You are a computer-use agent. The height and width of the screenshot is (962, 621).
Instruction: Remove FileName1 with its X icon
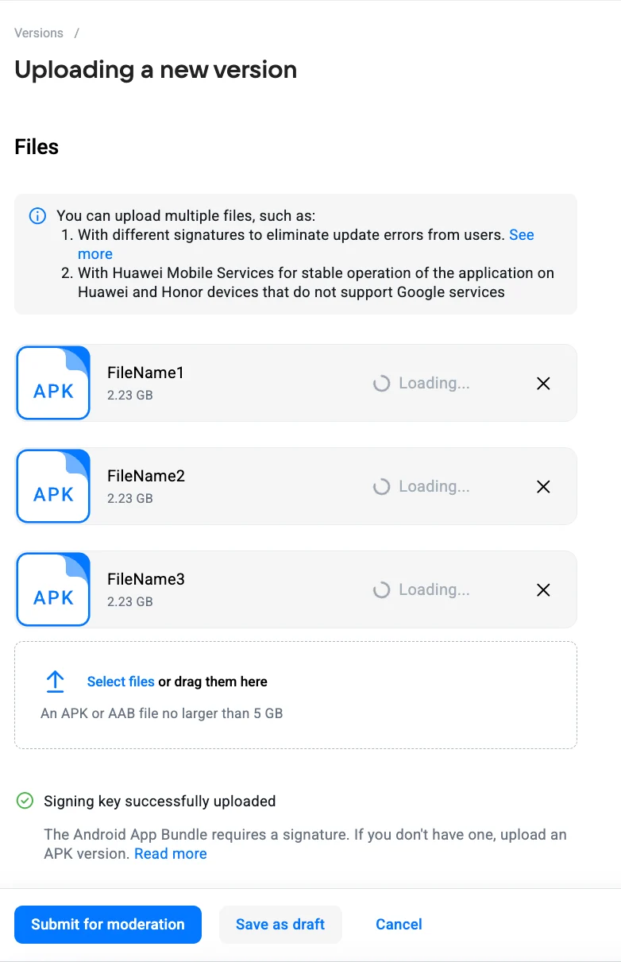pyautogui.click(x=543, y=384)
